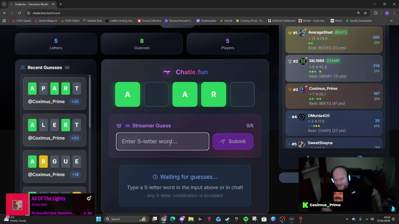Close the Chatle.fun browser tab
Viewport: 399px width, 224px height.
(x=53, y=4)
